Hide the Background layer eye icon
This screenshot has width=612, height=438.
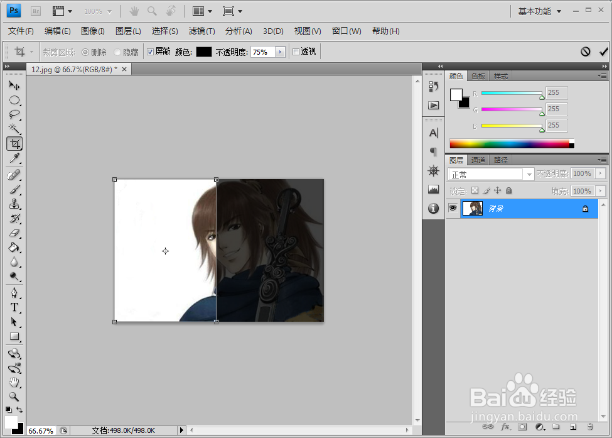coord(453,208)
